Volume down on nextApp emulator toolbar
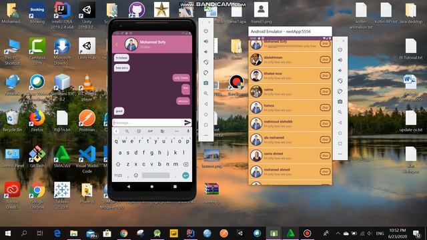This screenshot has height=240, width=427. [340, 71]
